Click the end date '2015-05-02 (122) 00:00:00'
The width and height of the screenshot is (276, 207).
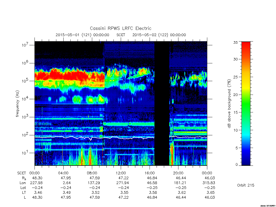(x=159, y=35)
